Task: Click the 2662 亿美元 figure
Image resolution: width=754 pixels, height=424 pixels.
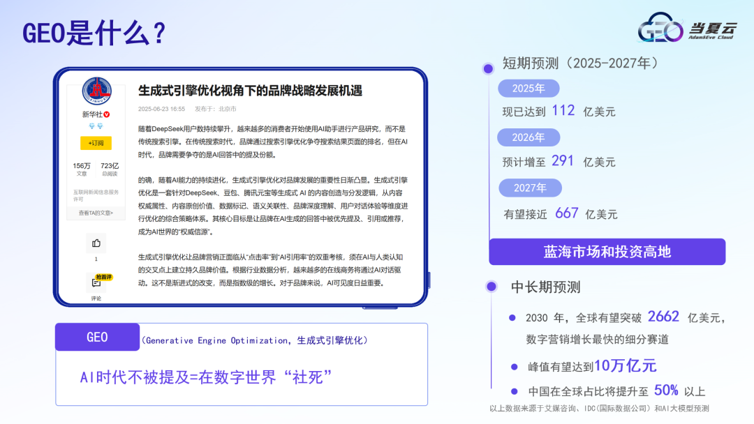Action: pos(687,317)
